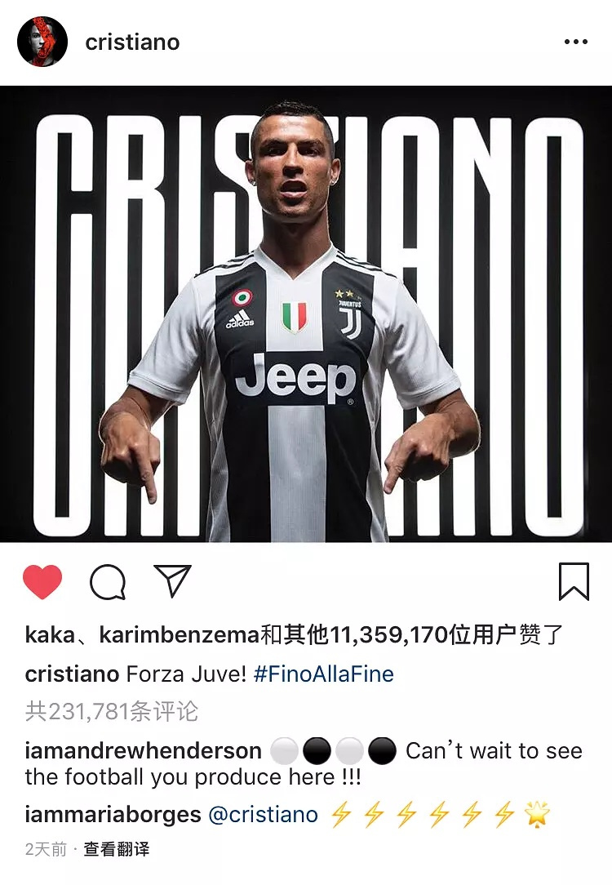Open the three-dot more options menu
Image resolution: width=612 pixels, height=885 pixels.
(x=576, y=42)
